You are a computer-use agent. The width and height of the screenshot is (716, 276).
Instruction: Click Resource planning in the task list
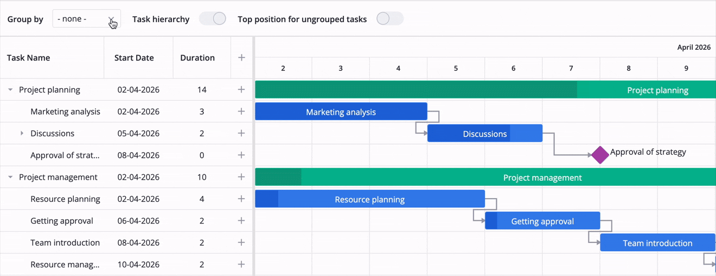click(x=65, y=199)
